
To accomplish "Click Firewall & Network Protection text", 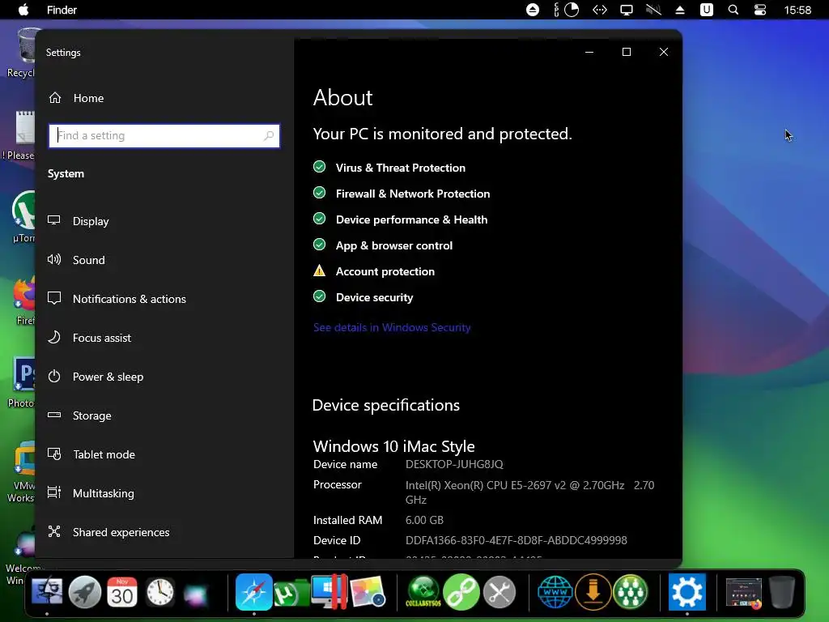I will tap(413, 194).
